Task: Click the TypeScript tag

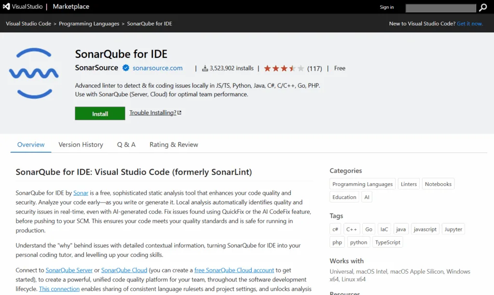Action: 387,242
